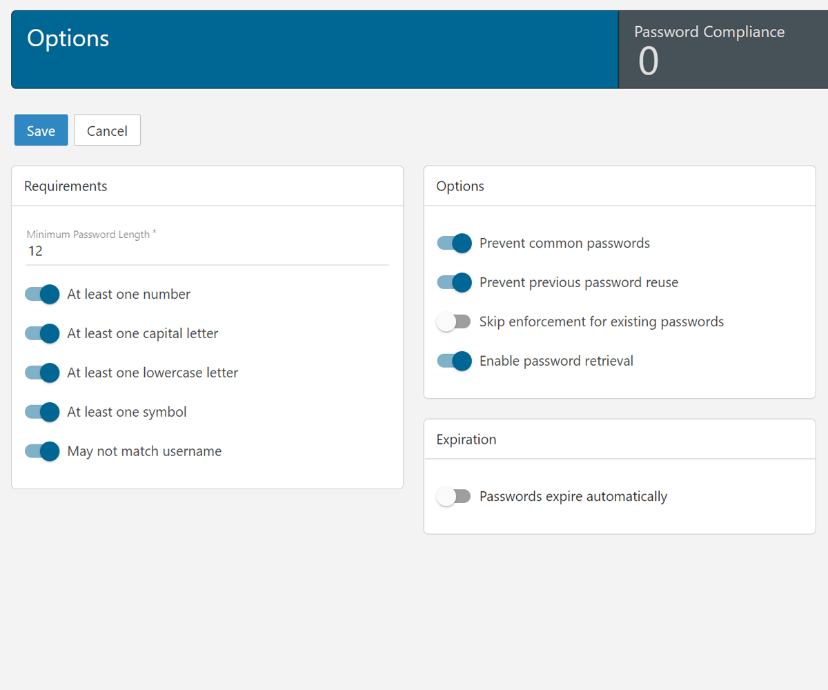Disable Prevent common passwords switch
The image size is (828, 690).
pos(454,243)
